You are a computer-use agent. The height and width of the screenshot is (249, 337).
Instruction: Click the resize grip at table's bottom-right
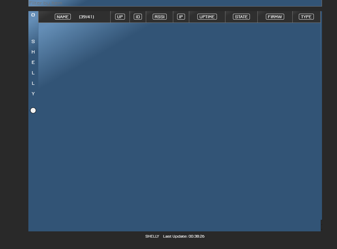321,225
